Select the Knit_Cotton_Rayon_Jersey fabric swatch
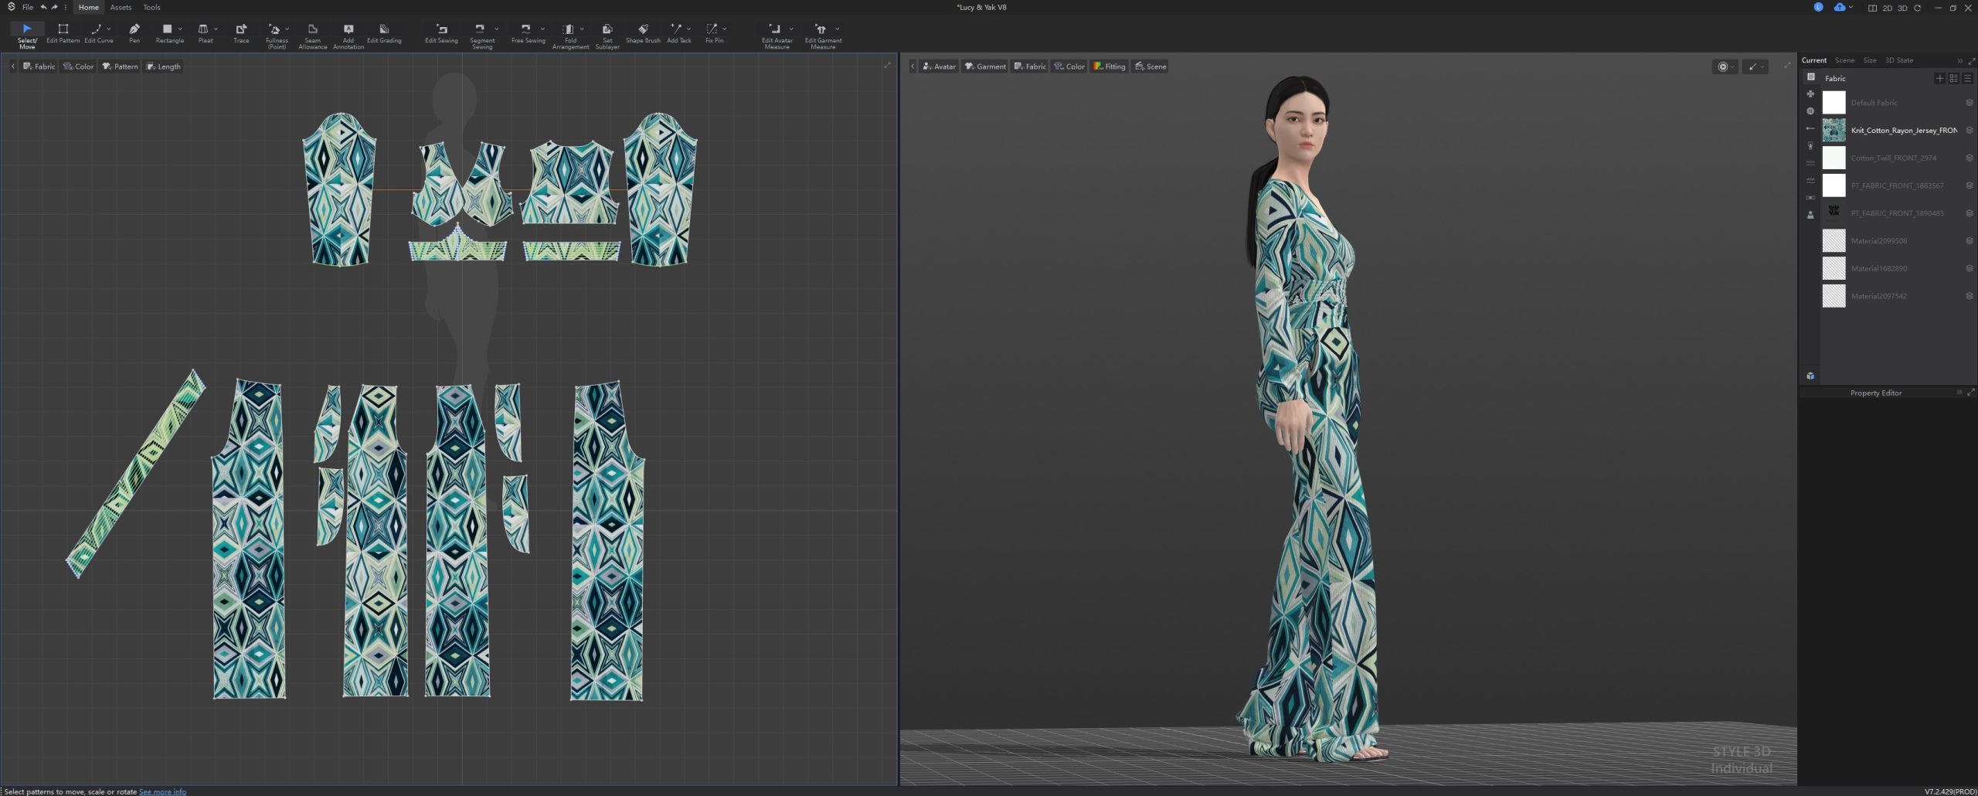The image size is (1978, 796). tap(1834, 130)
